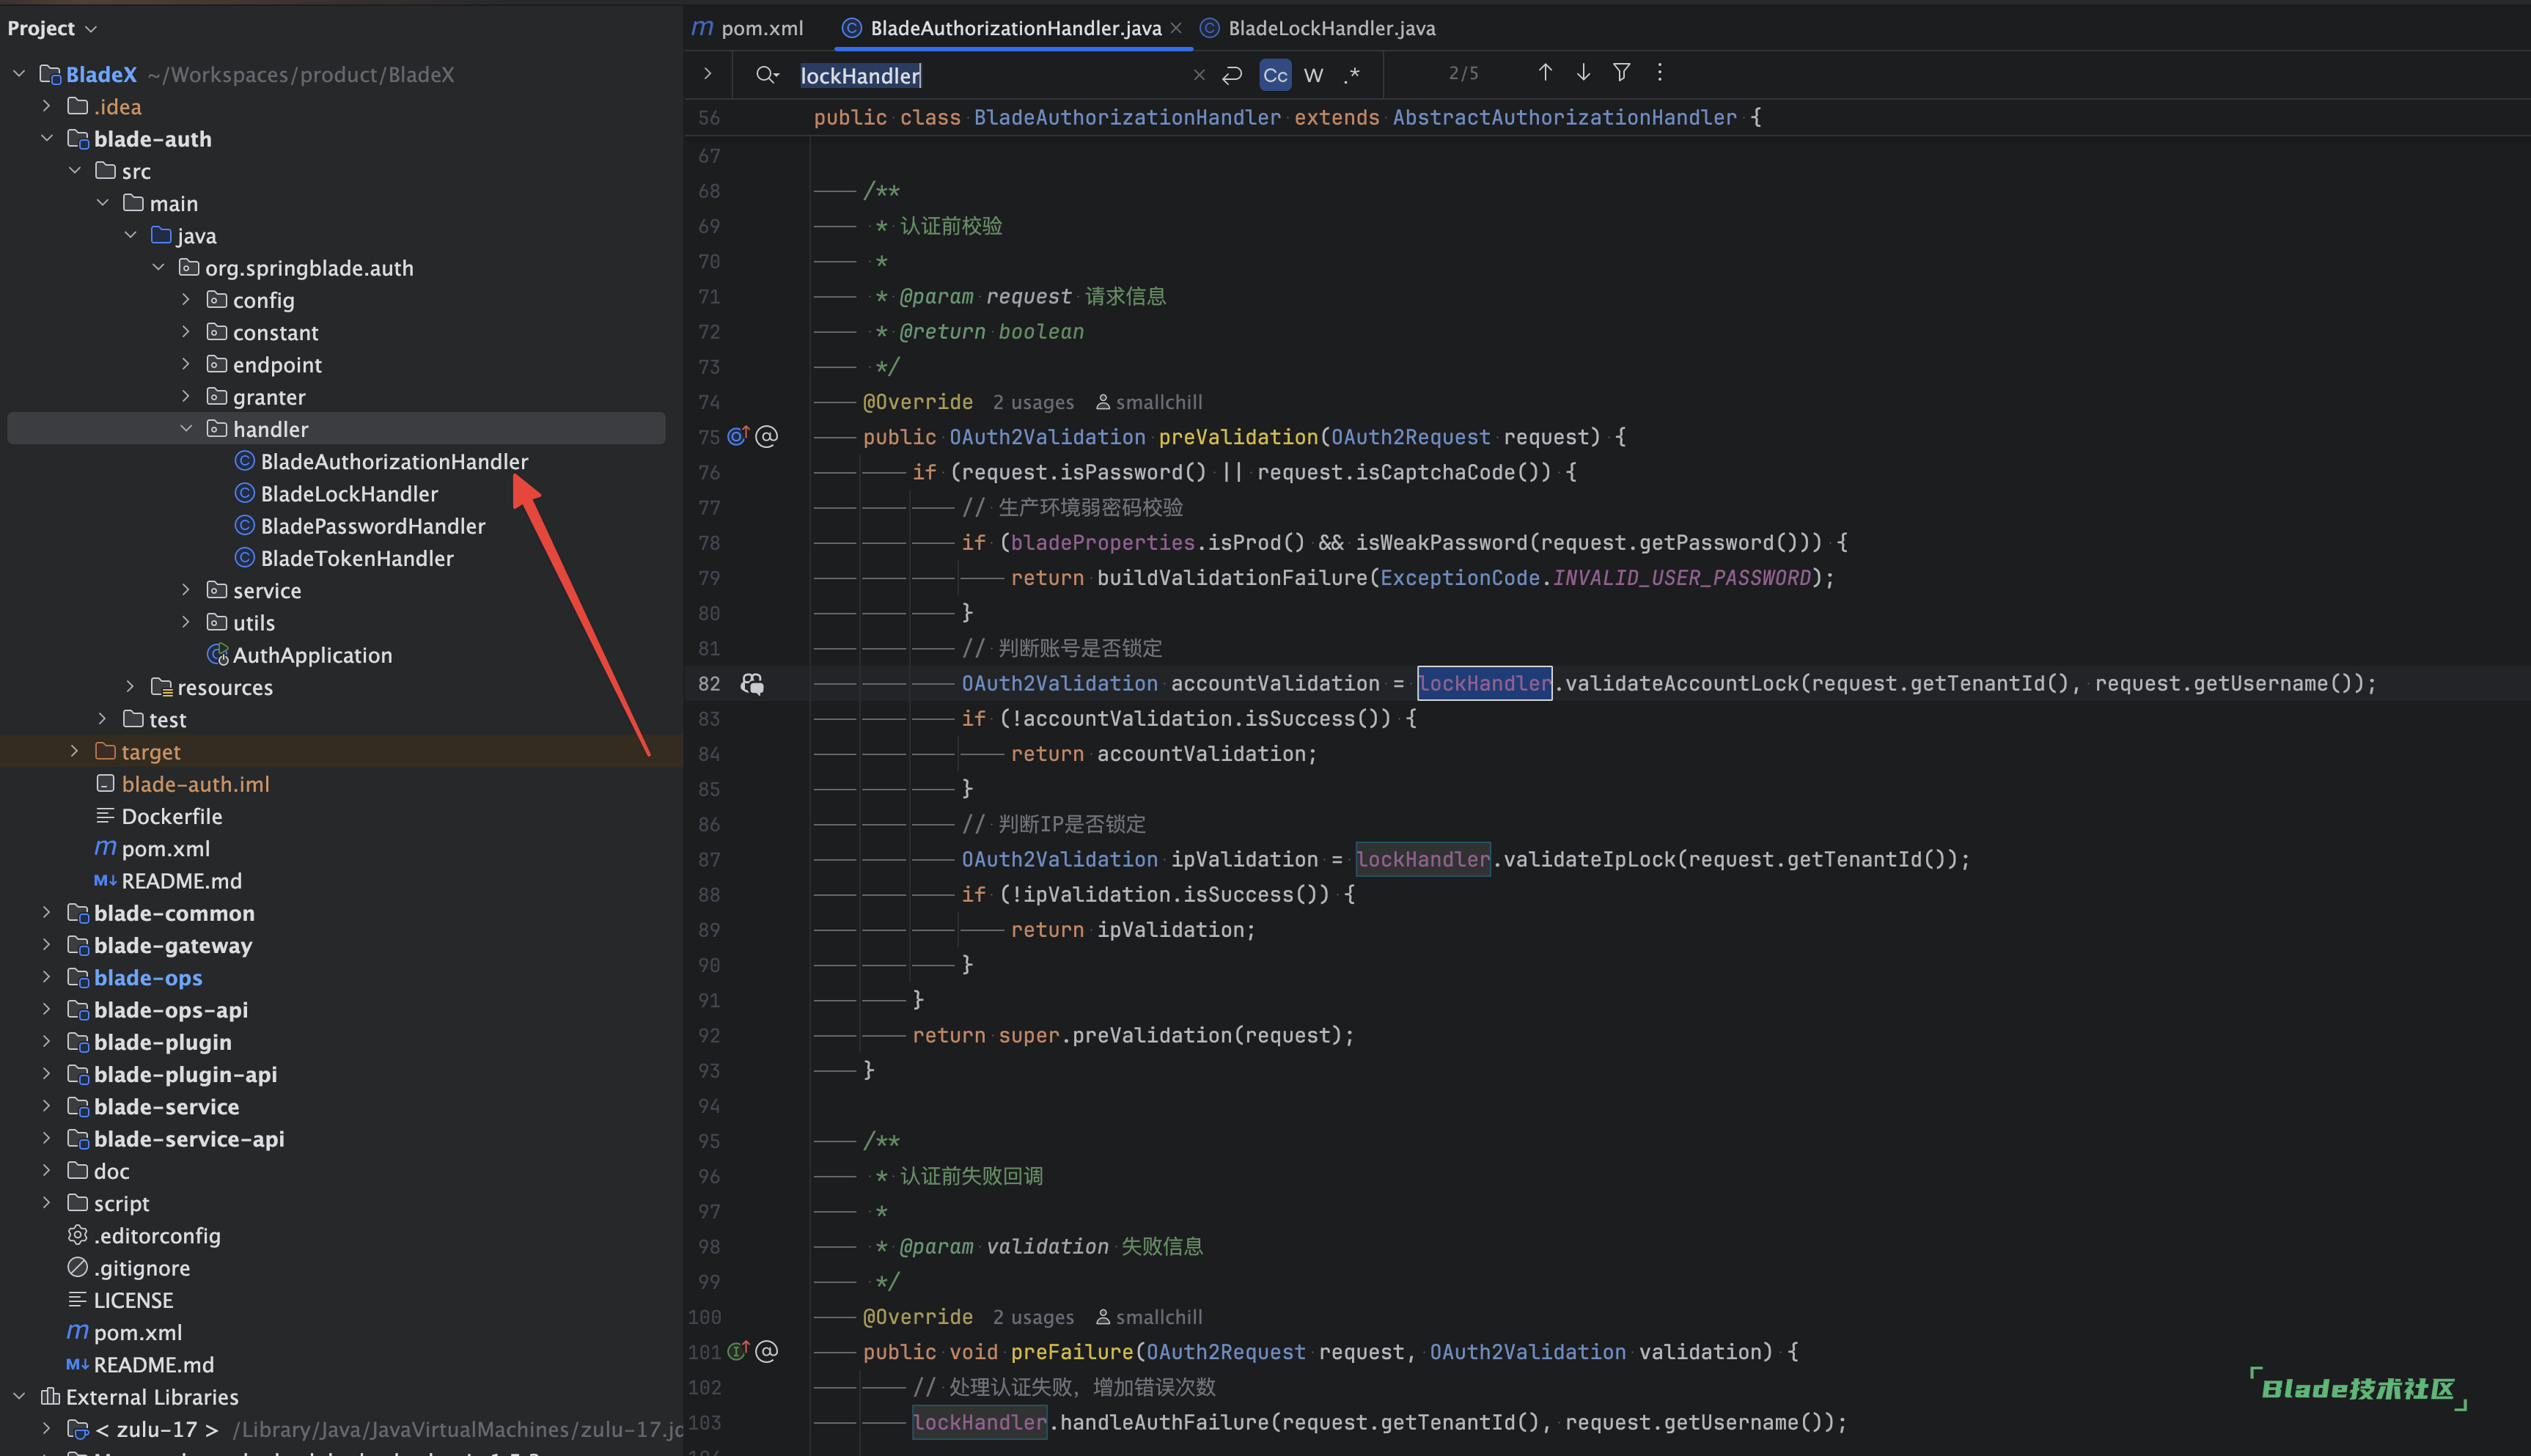Click '2 usages' hint above preFailure
The width and height of the screenshot is (2531, 1456).
(1033, 1317)
